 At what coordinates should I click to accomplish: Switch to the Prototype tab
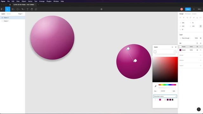[x=188, y=14]
